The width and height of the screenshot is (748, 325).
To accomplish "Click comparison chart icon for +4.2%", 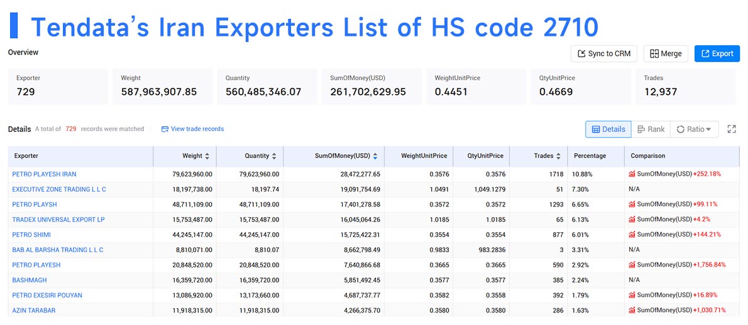I will (632, 220).
